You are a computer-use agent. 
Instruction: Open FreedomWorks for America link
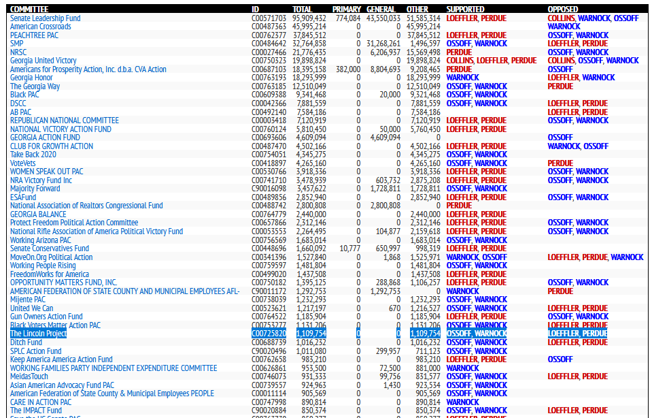coord(50,275)
